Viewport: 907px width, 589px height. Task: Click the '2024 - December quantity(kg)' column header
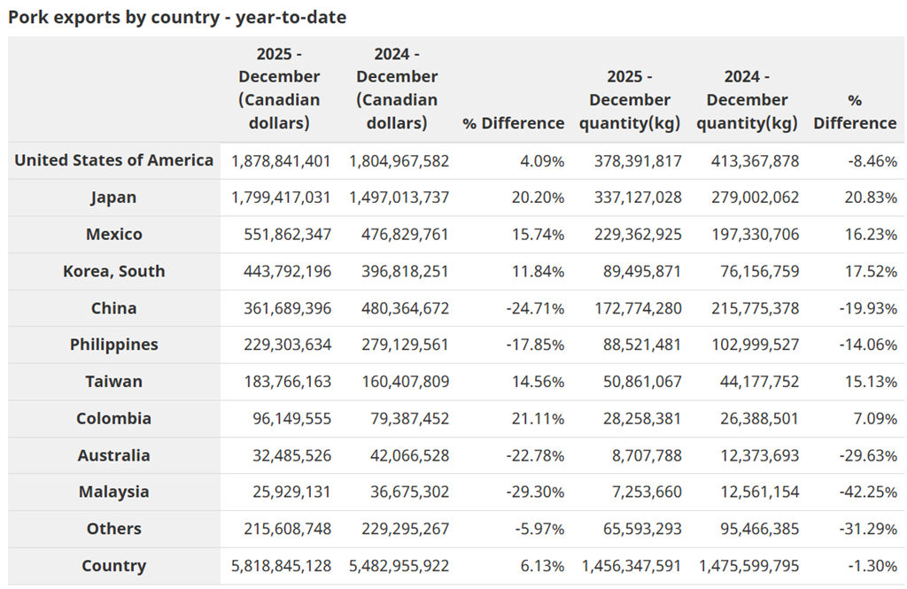click(747, 100)
